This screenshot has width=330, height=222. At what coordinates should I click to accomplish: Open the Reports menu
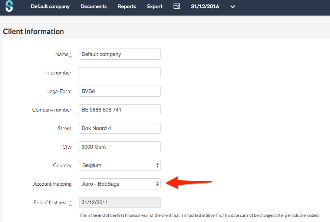coord(127,7)
